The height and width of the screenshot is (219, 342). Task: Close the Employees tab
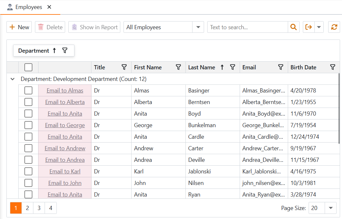[x=49, y=7]
